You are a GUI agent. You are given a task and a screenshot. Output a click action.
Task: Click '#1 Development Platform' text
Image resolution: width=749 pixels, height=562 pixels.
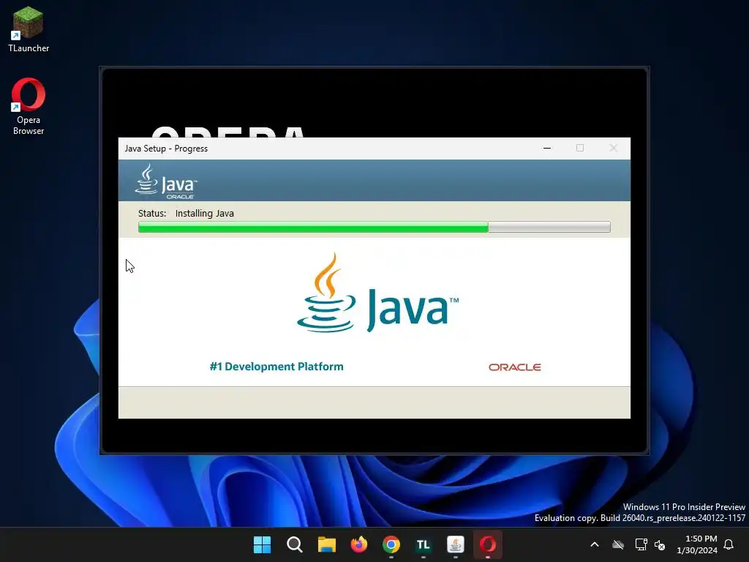tap(276, 367)
